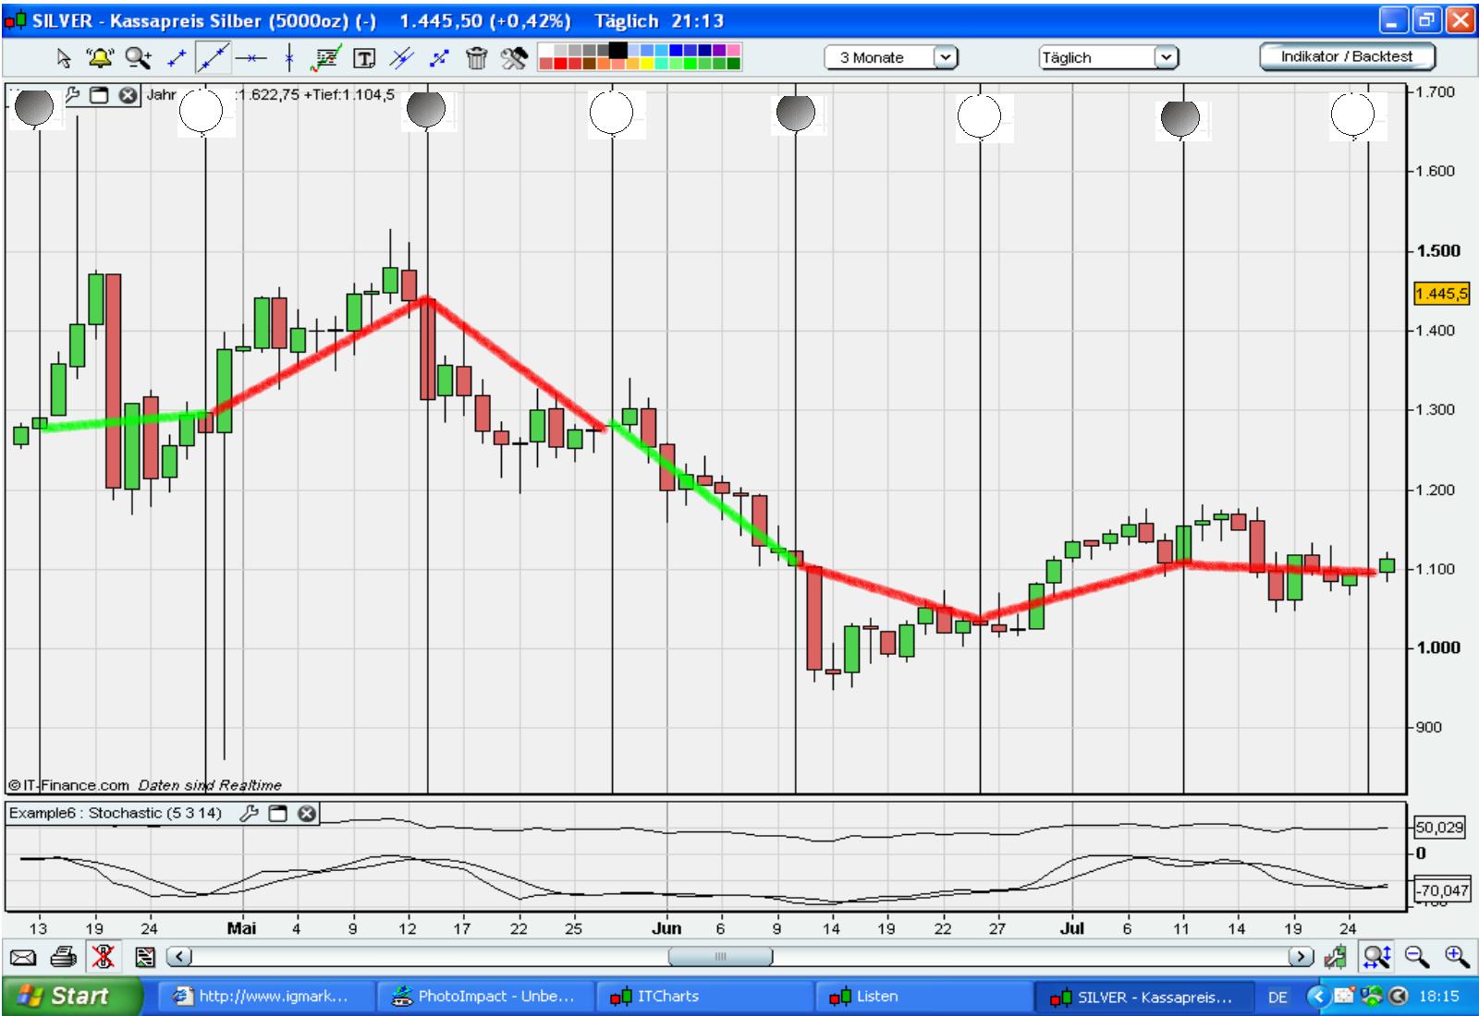1479x1016 pixels.
Task: Select the arrow pointer tool
Action: 64,58
